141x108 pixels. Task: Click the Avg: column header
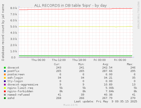pyautogui.click(x=106, y=64)
